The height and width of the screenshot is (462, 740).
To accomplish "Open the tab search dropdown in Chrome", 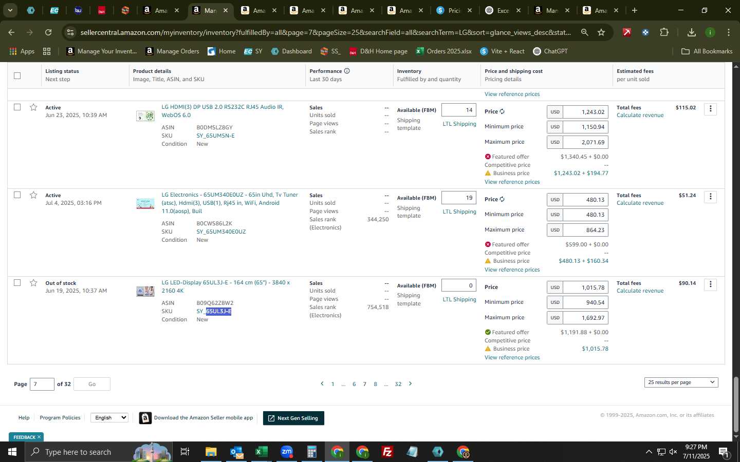I will point(10,10).
